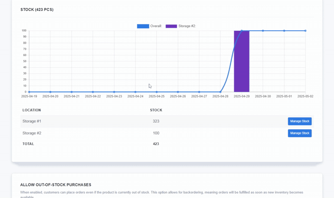Click the 2025-04-22 data point on line
The image size is (334, 198).
93,92
